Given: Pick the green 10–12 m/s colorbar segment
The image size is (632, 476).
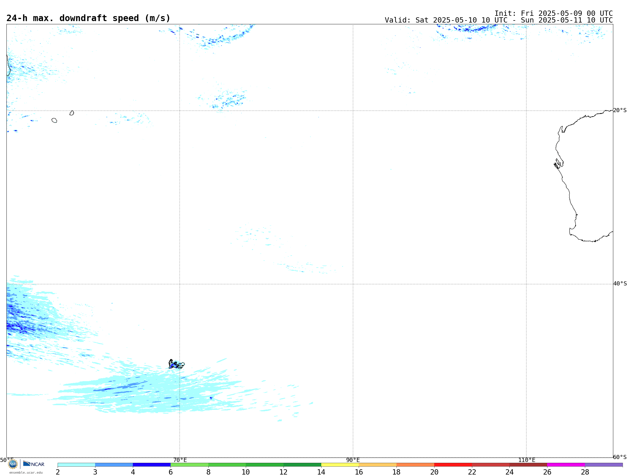Looking at the screenshot, I should pyautogui.click(x=265, y=465).
